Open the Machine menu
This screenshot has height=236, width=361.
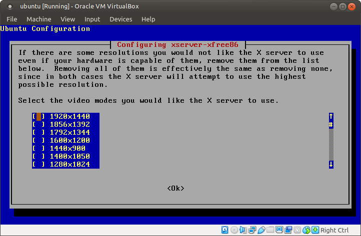click(39, 19)
